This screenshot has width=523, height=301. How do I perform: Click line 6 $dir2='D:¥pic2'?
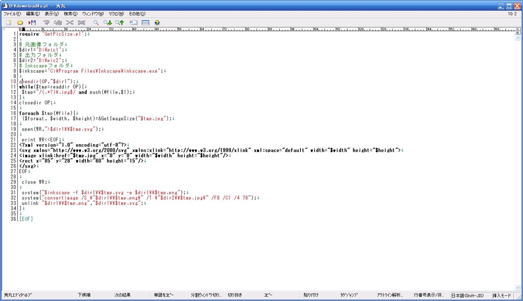point(42,60)
